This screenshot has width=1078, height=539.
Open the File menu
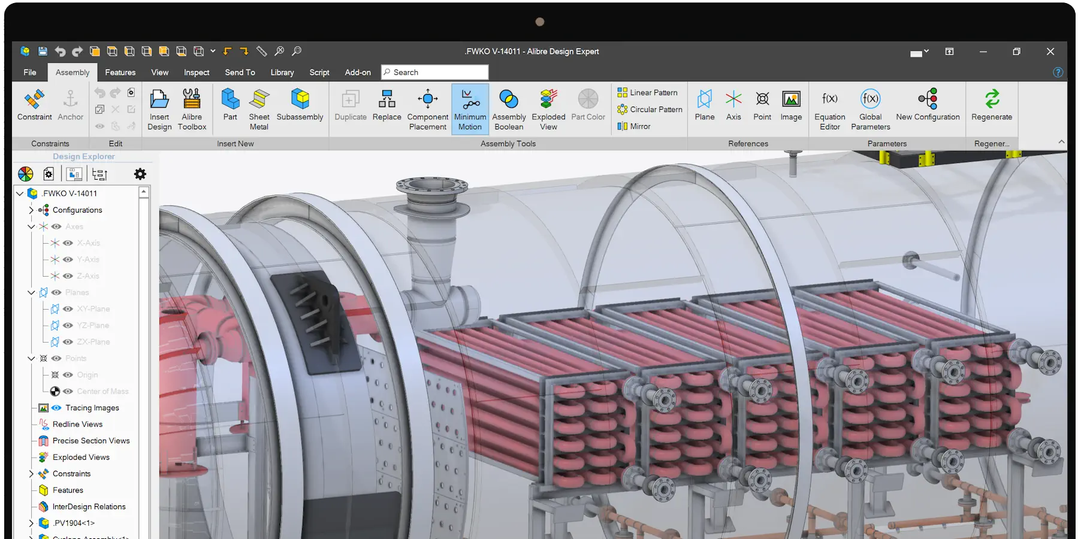click(x=30, y=72)
